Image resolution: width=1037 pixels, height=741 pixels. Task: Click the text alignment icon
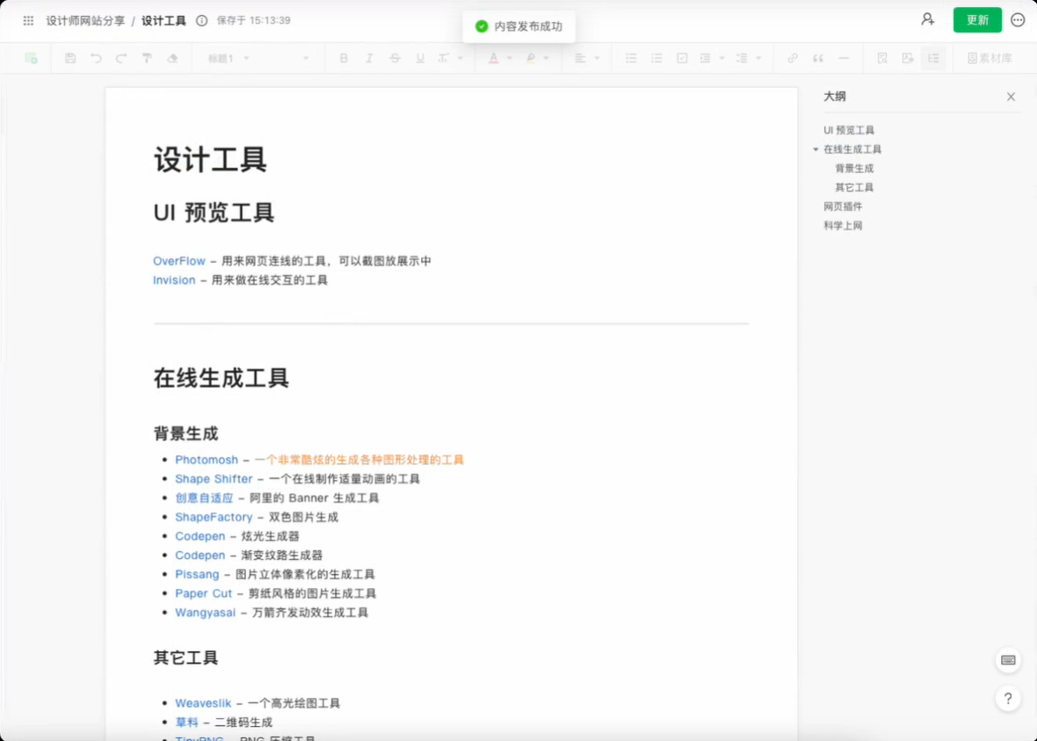coord(580,58)
